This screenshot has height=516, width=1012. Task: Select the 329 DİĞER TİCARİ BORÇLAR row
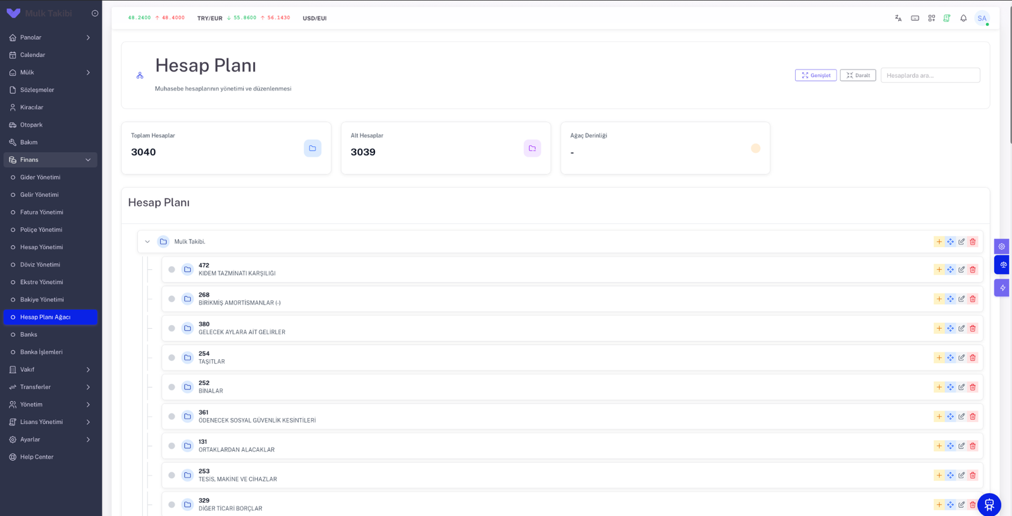pyautogui.click(x=572, y=504)
